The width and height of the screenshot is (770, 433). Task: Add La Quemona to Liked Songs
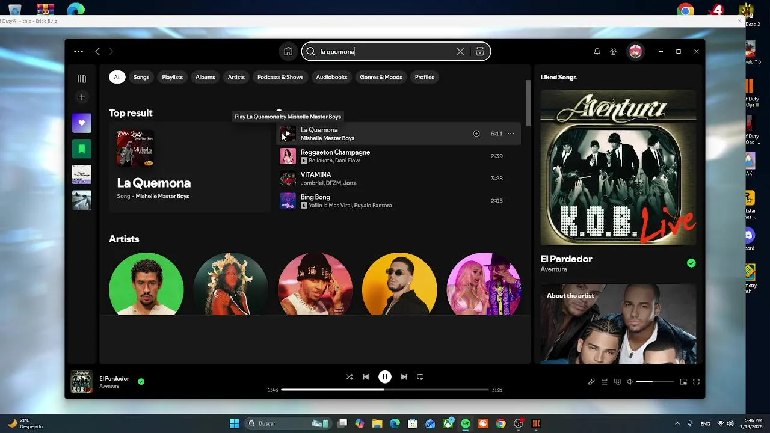[476, 134]
